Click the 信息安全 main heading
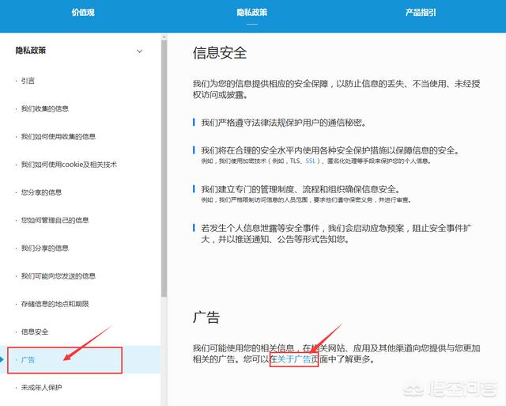Viewport: 506px width, 406px height. click(x=220, y=53)
